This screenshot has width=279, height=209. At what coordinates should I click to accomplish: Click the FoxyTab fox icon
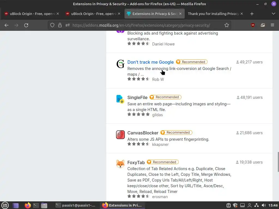click(120, 164)
